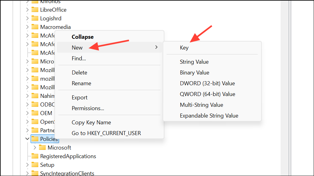Click the RegisteredApplications folder icon
This screenshot has width=314, height=176.
(35, 156)
